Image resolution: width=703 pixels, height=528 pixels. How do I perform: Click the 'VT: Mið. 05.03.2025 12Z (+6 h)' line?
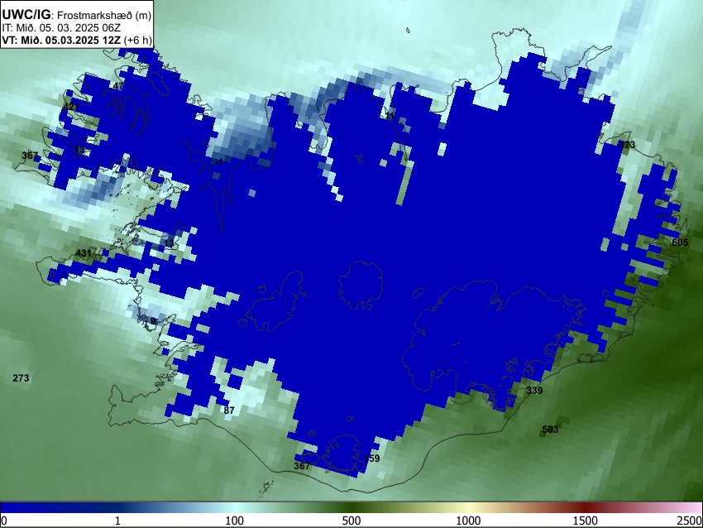click(x=77, y=40)
